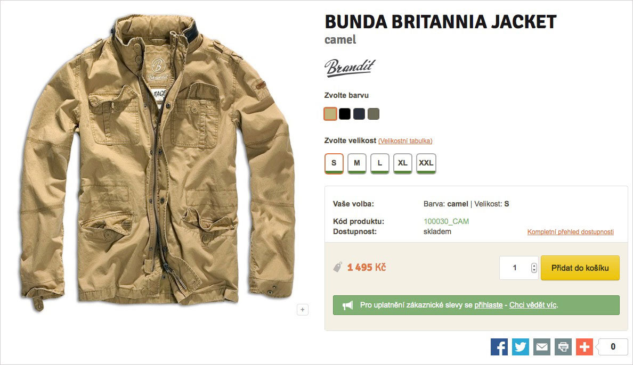
Task: Select size XXL
Action: coord(426,163)
